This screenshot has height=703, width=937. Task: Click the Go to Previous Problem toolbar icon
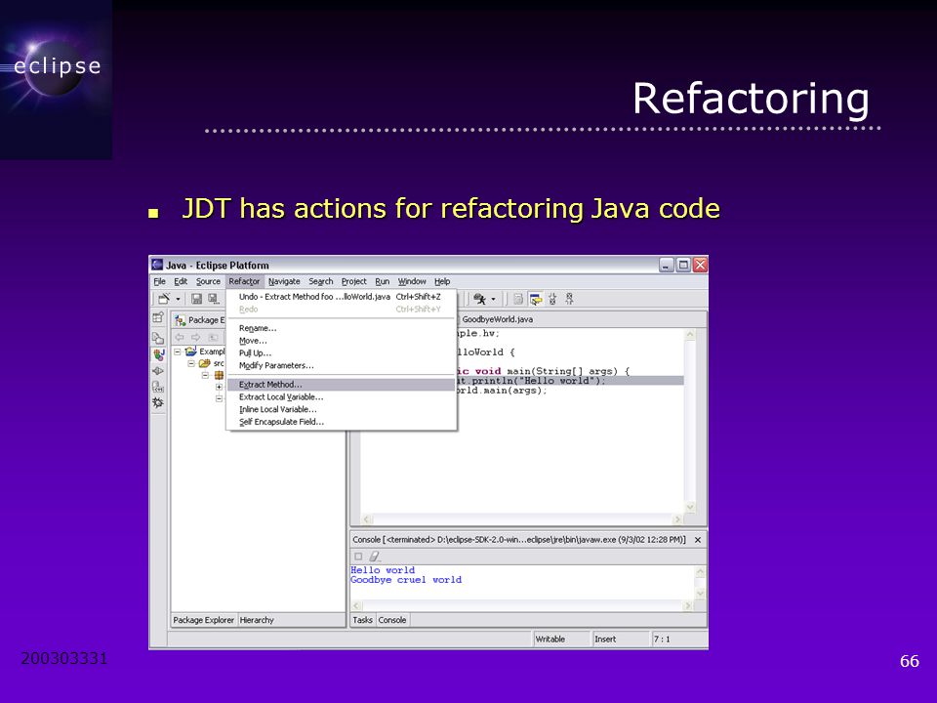569,299
